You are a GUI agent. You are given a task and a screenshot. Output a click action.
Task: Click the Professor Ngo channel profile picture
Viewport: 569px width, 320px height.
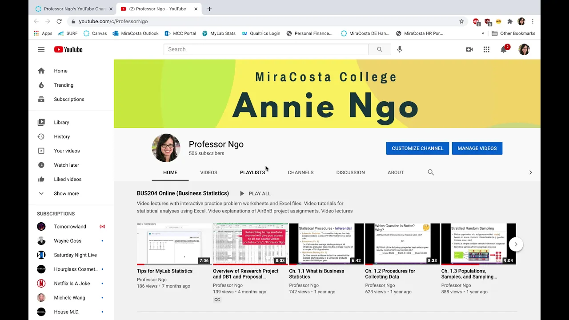pos(166,148)
